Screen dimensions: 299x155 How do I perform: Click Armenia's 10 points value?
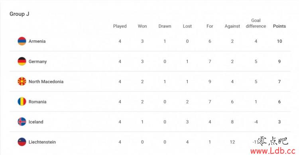tap(279, 41)
